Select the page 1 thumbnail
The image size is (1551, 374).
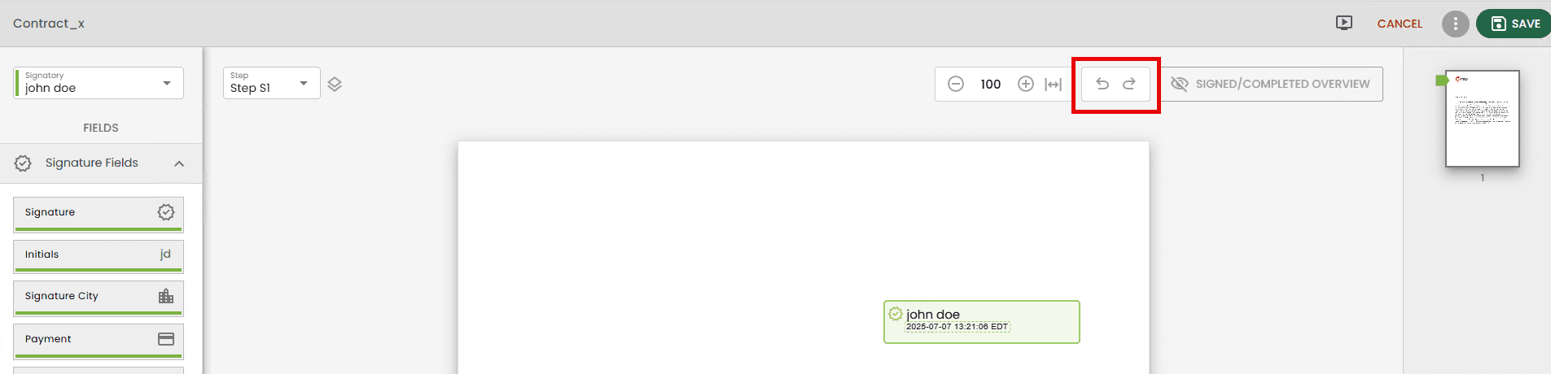click(1482, 119)
